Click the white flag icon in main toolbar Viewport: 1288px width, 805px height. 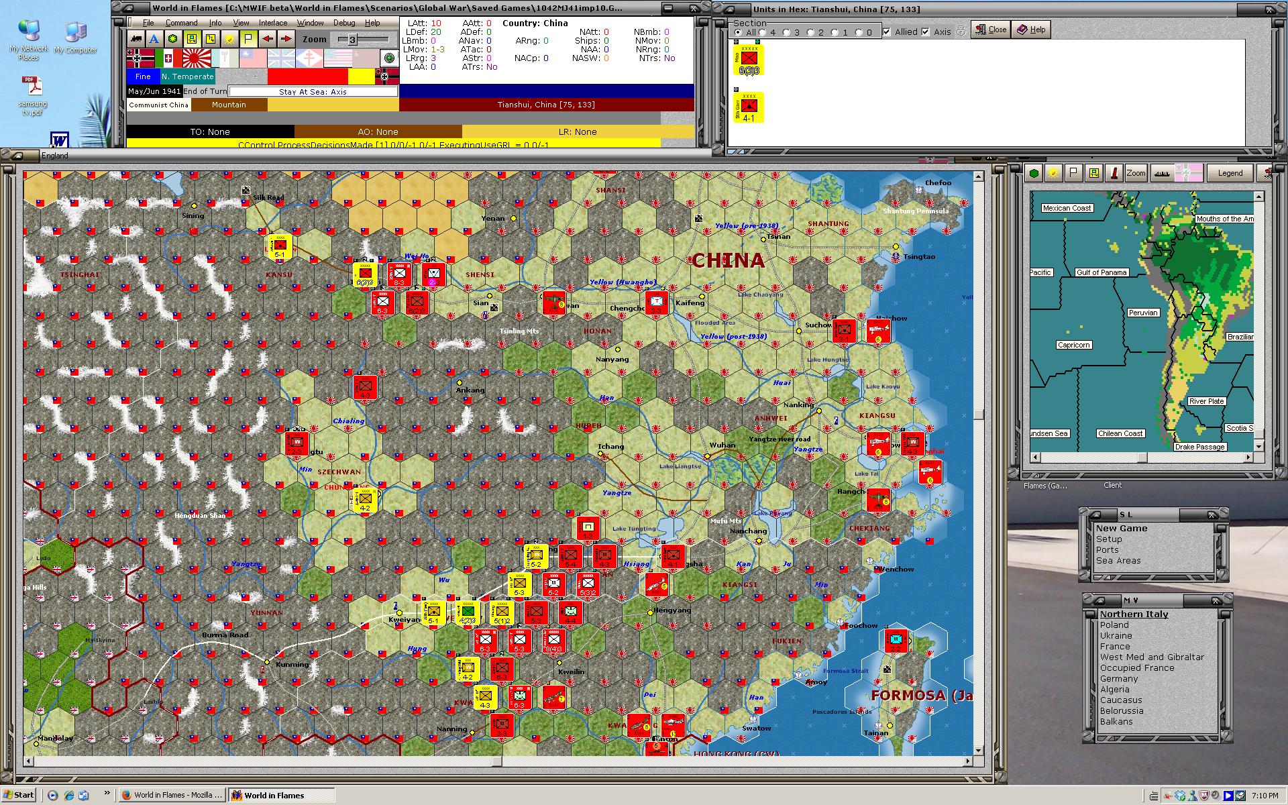tap(248, 39)
